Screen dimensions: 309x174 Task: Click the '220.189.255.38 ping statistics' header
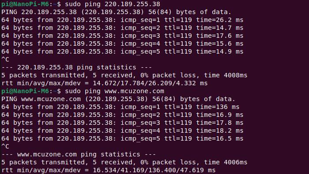click(x=77, y=67)
